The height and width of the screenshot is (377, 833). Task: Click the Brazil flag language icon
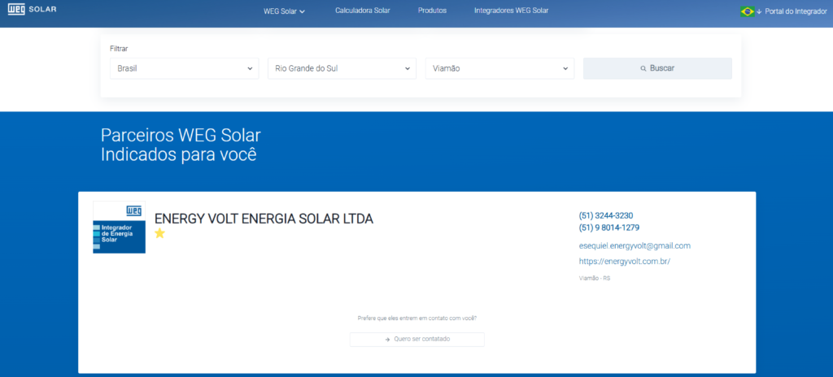coord(746,11)
